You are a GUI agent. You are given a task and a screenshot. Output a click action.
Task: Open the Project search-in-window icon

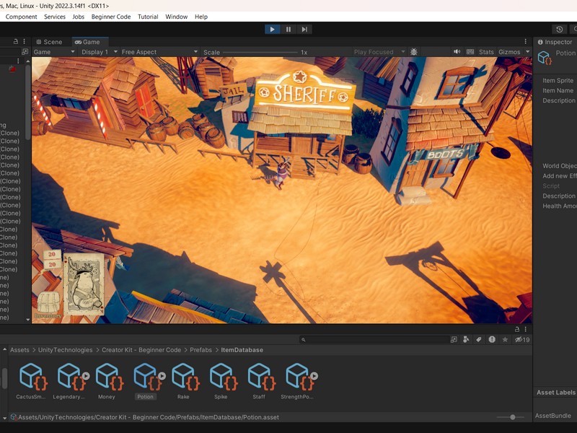454,339
